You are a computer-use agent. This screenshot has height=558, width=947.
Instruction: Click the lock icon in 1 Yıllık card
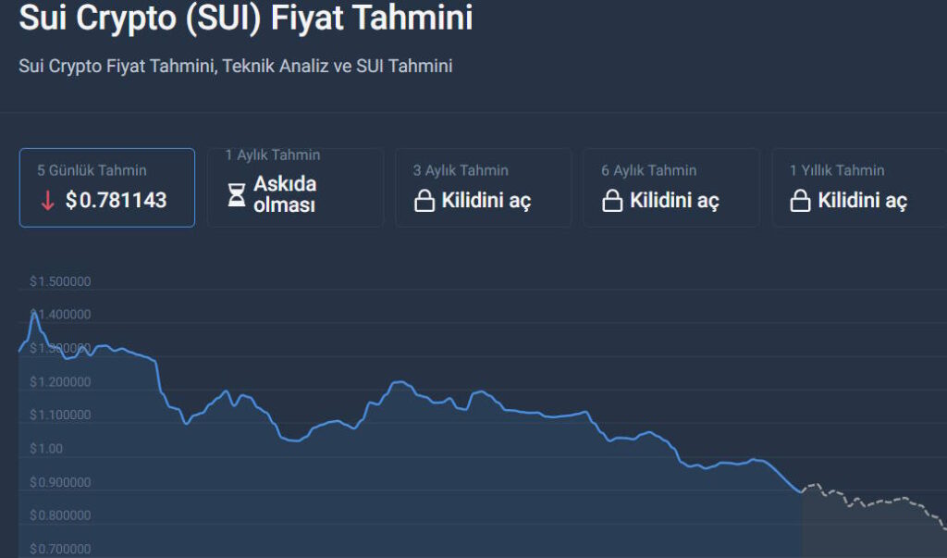[800, 201]
